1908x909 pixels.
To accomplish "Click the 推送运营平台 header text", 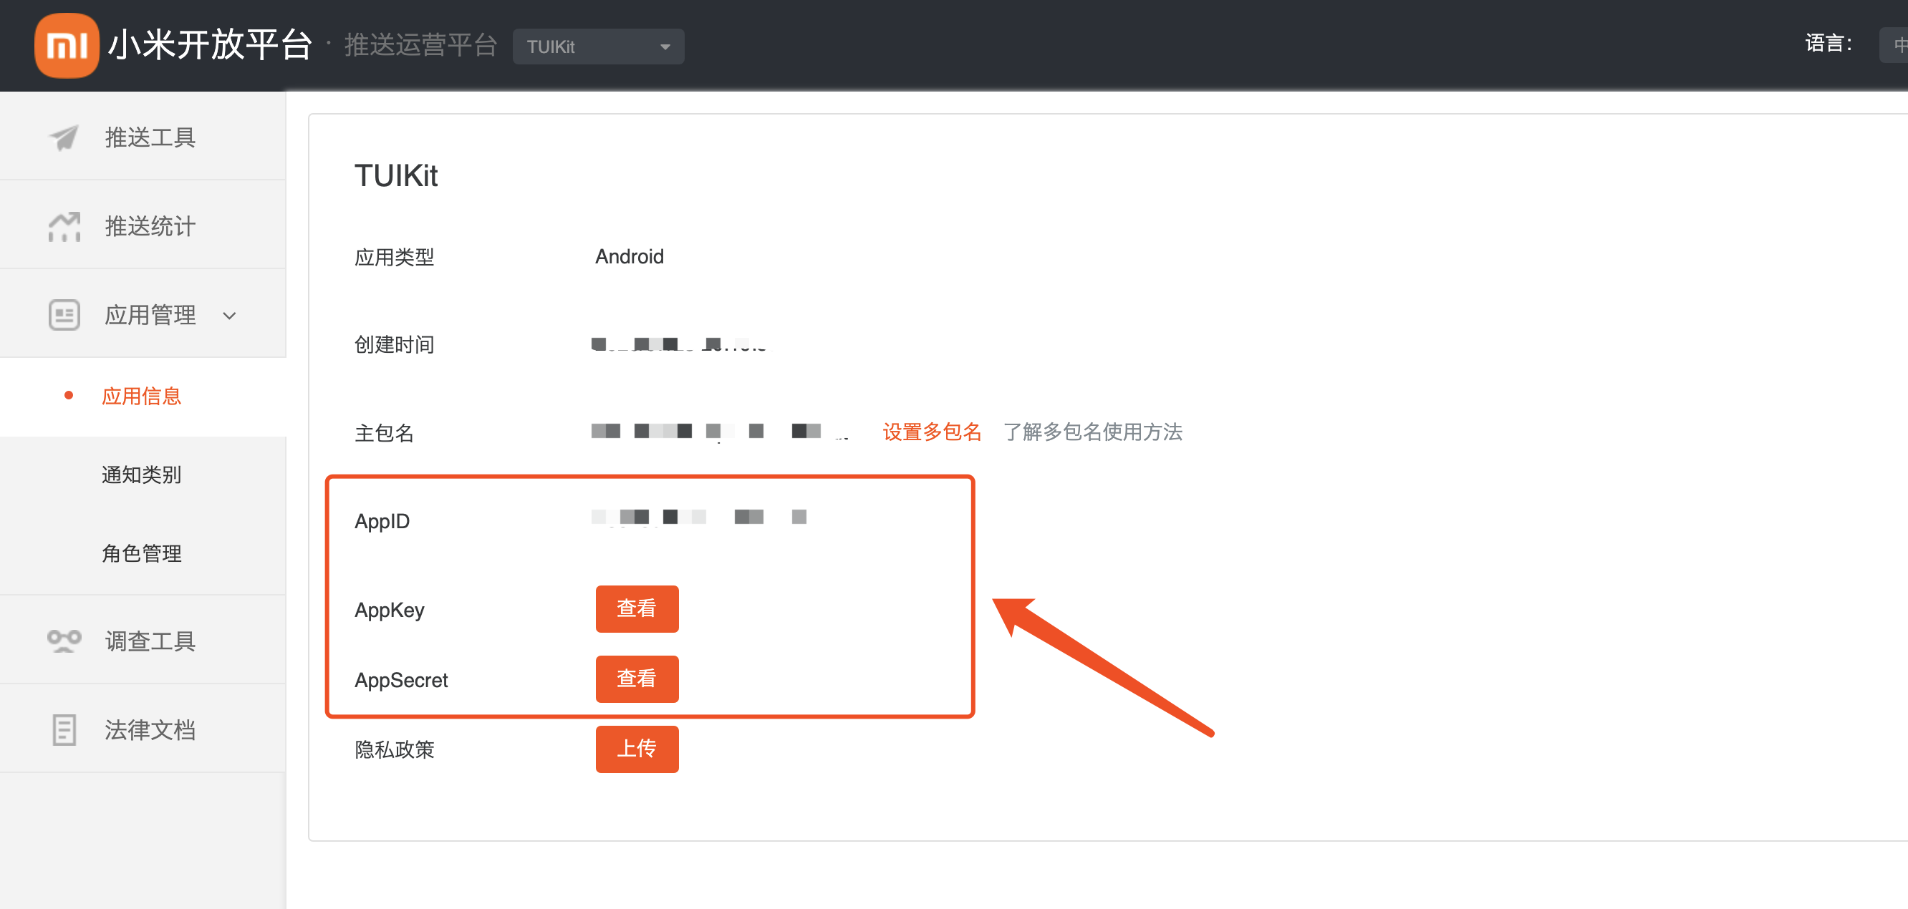I will [420, 45].
